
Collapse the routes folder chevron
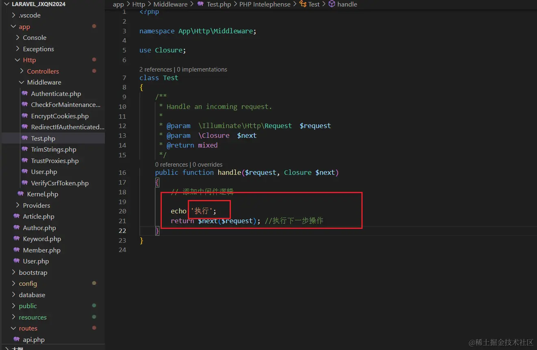point(14,328)
